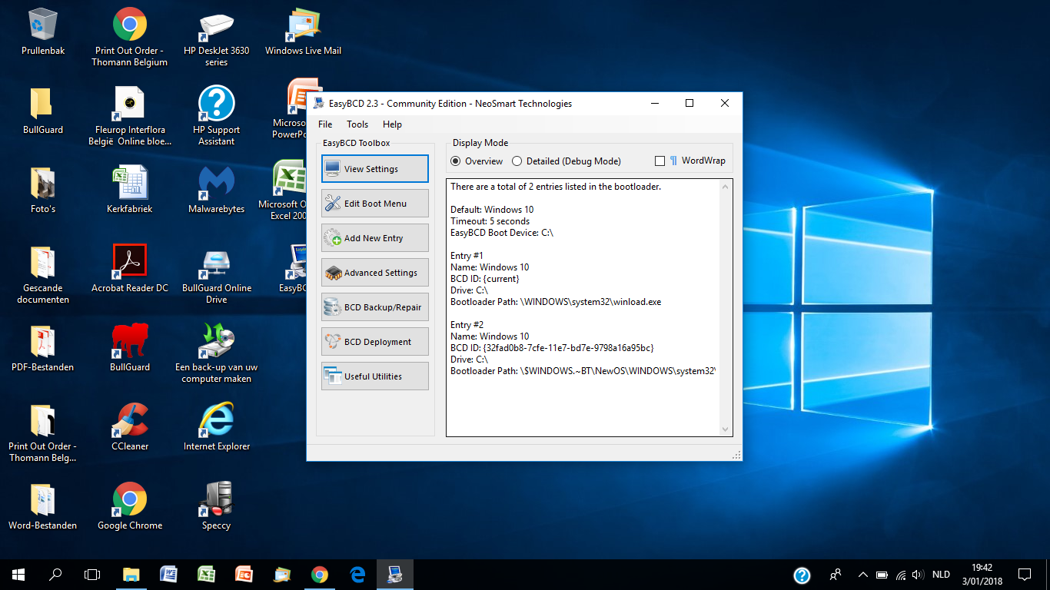The width and height of the screenshot is (1050, 590).
Task: Click the Edit Boot Menu button
Action: tap(374, 204)
